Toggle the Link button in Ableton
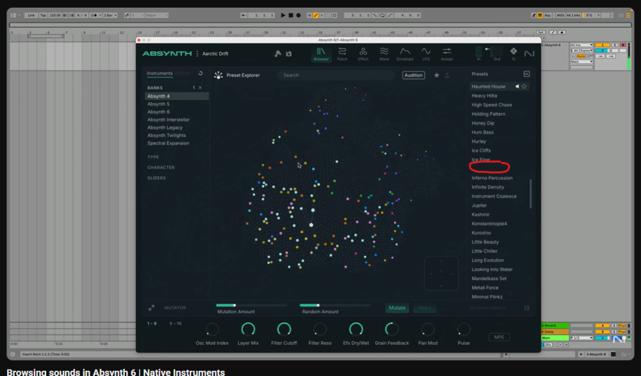The width and height of the screenshot is (641, 376). tap(31, 15)
